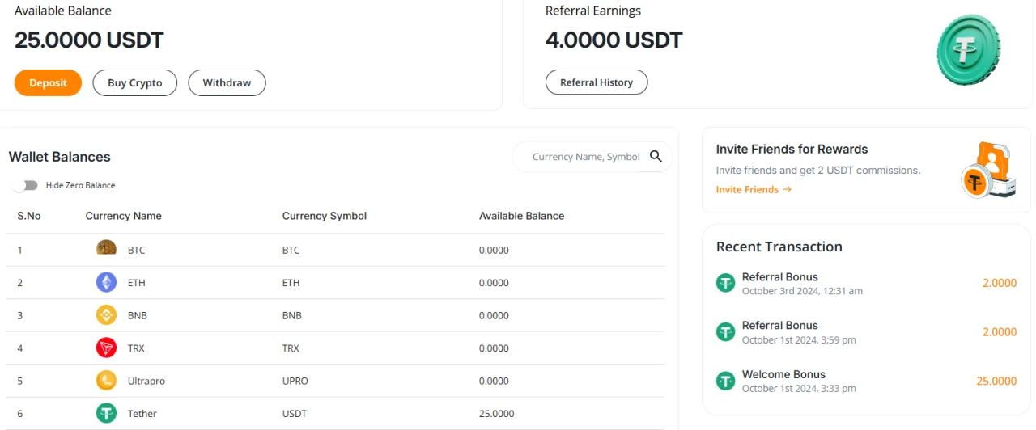
Task: Click the Recent Transaction heading
Action: click(x=779, y=247)
